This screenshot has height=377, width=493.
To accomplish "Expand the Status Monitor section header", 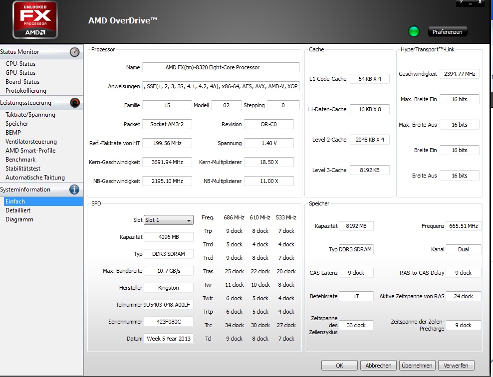I will tap(41, 52).
